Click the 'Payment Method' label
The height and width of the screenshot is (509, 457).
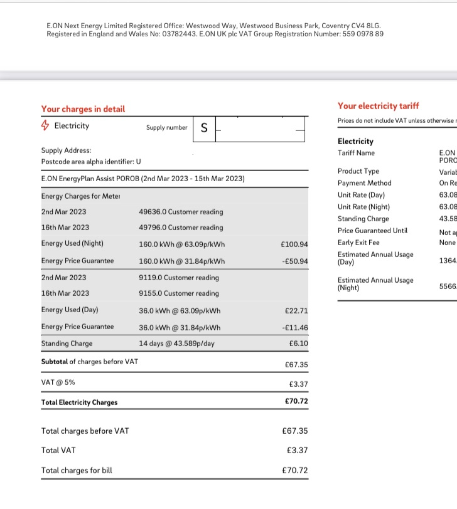tap(364, 183)
